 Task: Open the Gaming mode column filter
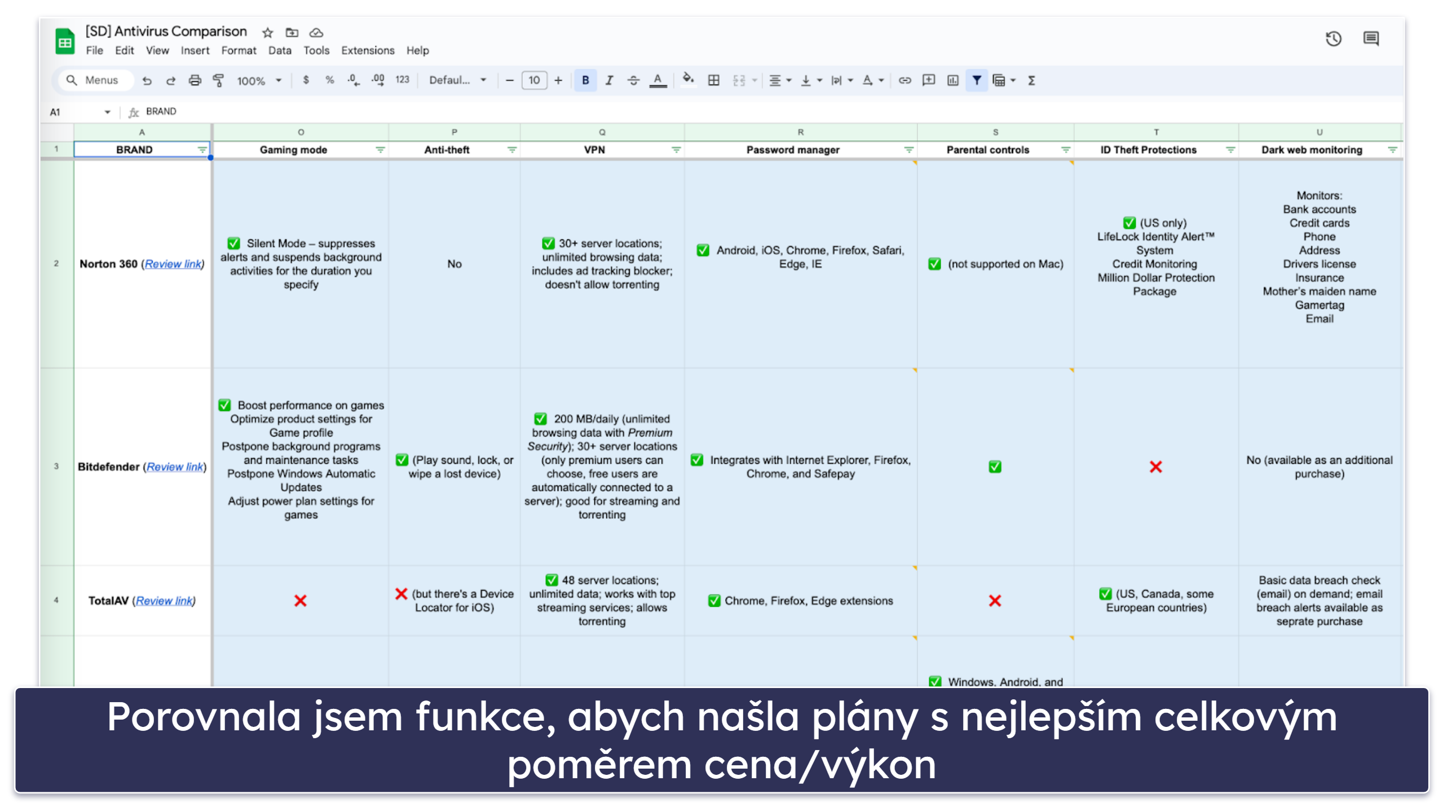click(x=381, y=150)
